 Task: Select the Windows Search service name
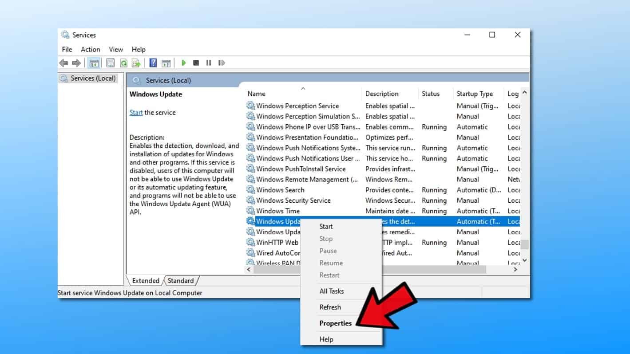(280, 190)
